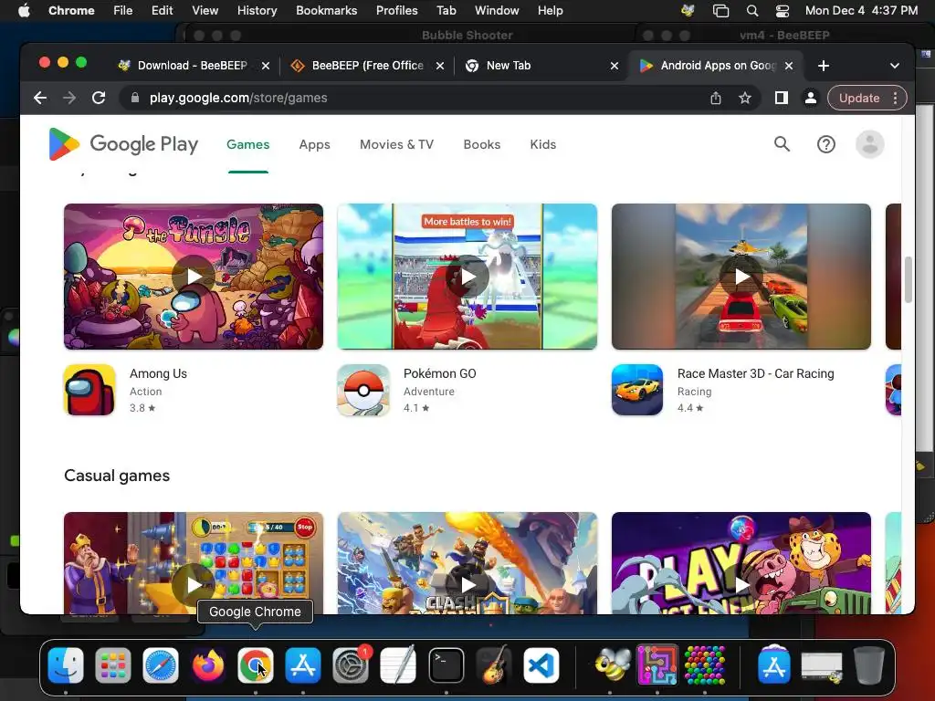The width and height of the screenshot is (935, 701).
Task: View site information via the lock icon
Action: [135, 98]
